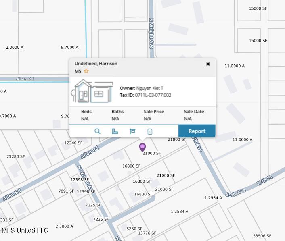Select the 7891 SF parcel
The image size is (285, 241).
(66, 191)
